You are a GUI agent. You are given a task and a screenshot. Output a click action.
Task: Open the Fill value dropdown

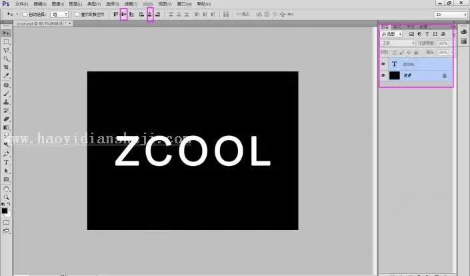coord(452,53)
